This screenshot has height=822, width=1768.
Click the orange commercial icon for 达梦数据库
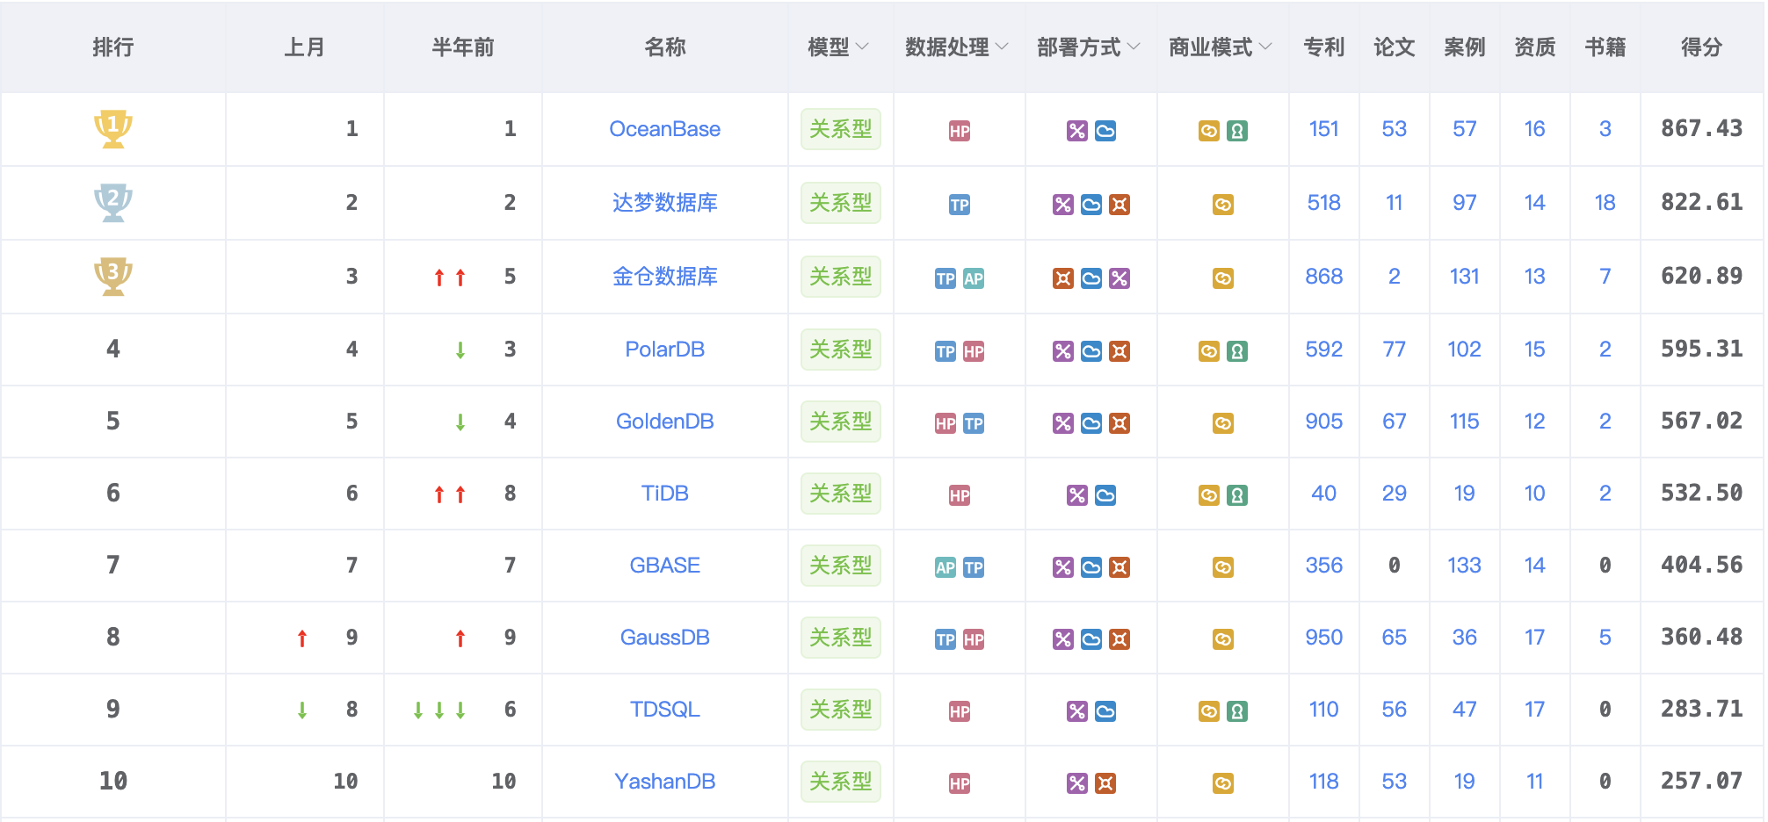click(1223, 205)
